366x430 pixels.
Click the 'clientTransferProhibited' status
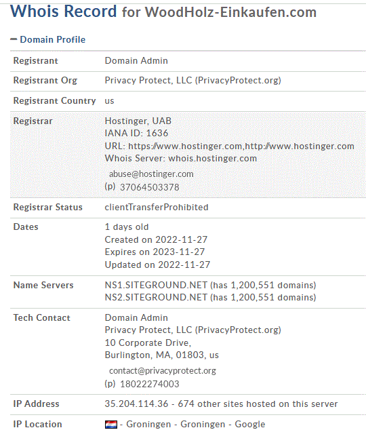[157, 208]
